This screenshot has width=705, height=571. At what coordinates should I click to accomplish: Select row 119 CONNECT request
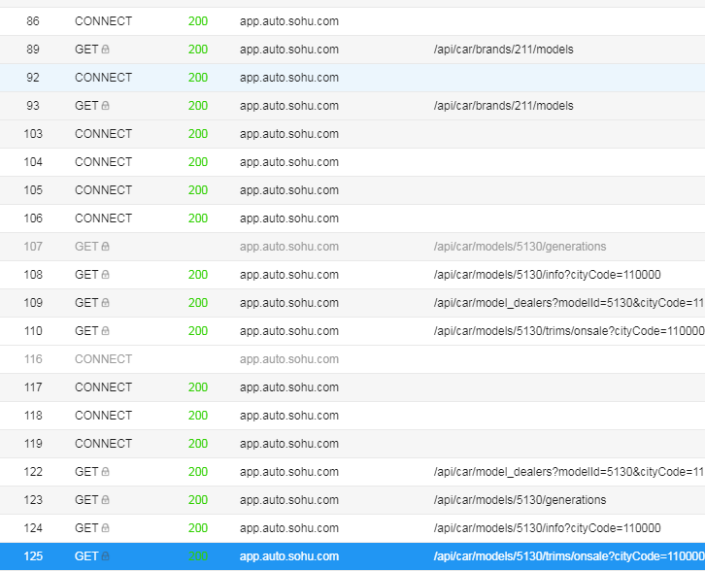click(x=352, y=444)
